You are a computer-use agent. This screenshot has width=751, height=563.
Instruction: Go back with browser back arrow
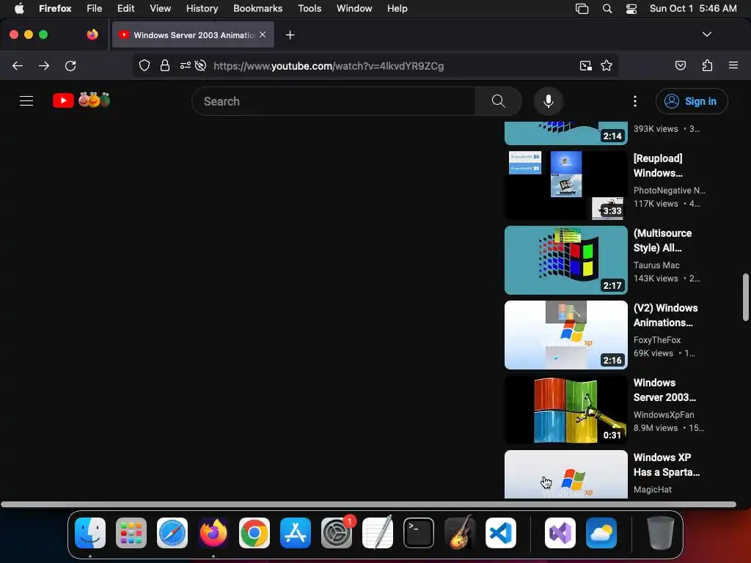pos(18,65)
